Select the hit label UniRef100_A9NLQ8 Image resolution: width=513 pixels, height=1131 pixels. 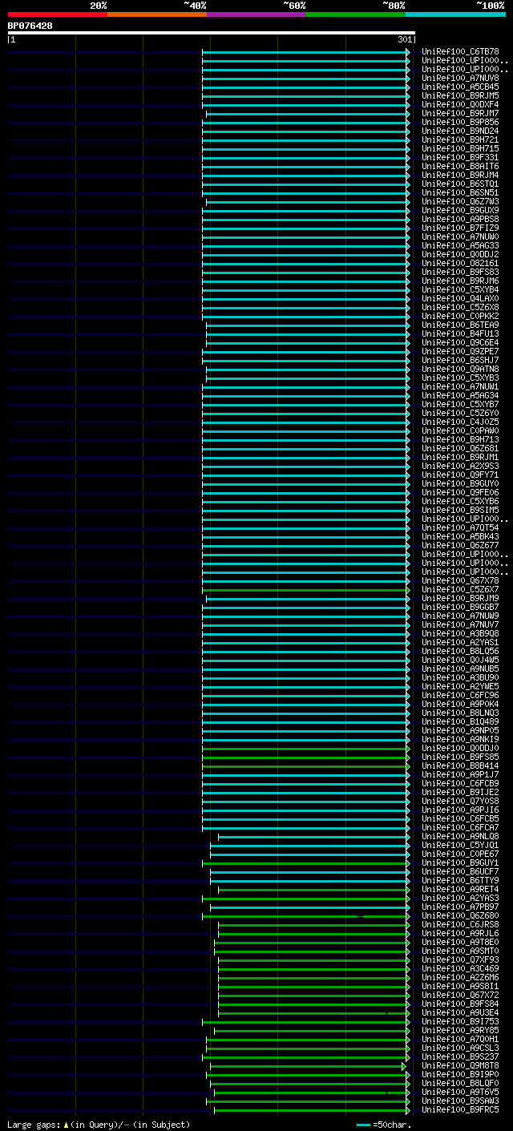(460, 837)
